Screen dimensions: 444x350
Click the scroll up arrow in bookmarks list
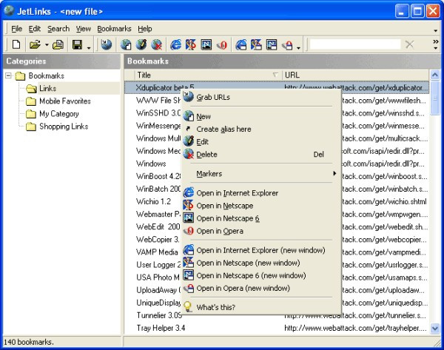(x=435, y=75)
